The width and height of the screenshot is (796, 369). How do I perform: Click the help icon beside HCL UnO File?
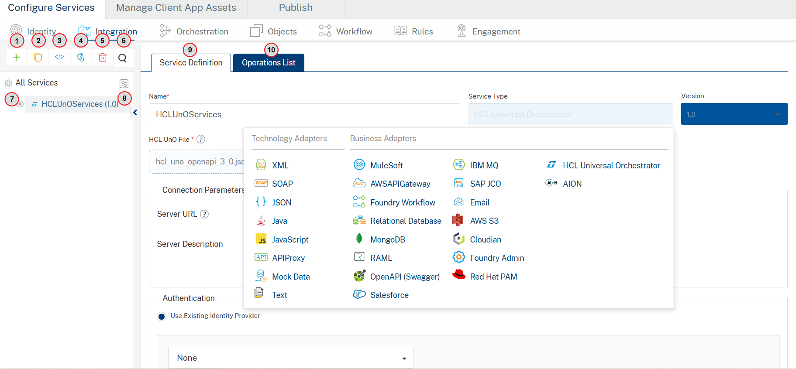pyautogui.click(x=201, y=139)
